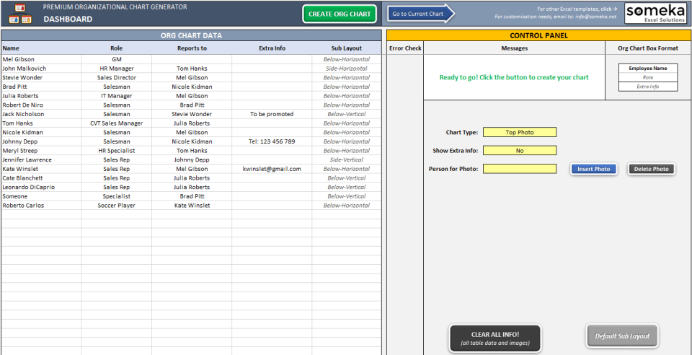The width and height of the screenshot is (692, 355).
Task: Select the 'Stevie Wonder' name cell
Action: 41,78
